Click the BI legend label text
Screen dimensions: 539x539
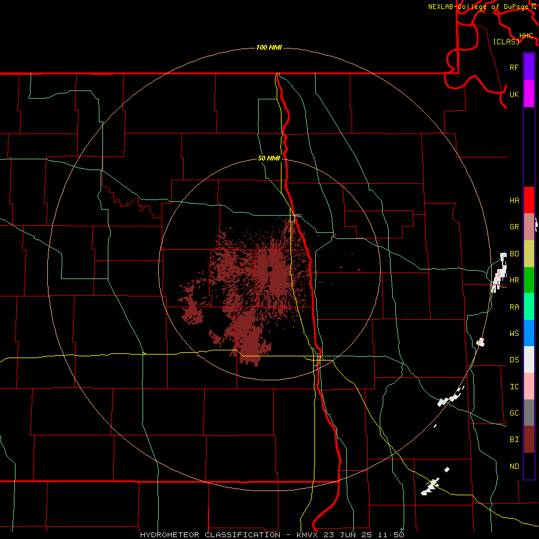[x=514, y=440]
